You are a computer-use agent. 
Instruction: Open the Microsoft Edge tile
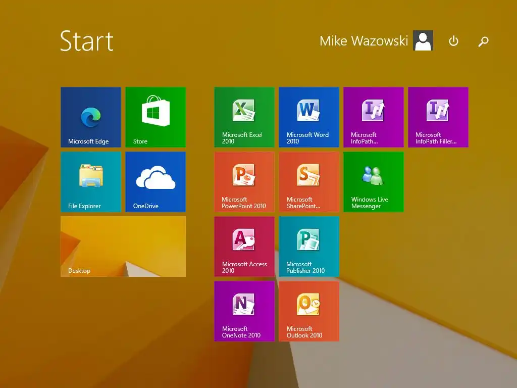(x=91, y=117)
